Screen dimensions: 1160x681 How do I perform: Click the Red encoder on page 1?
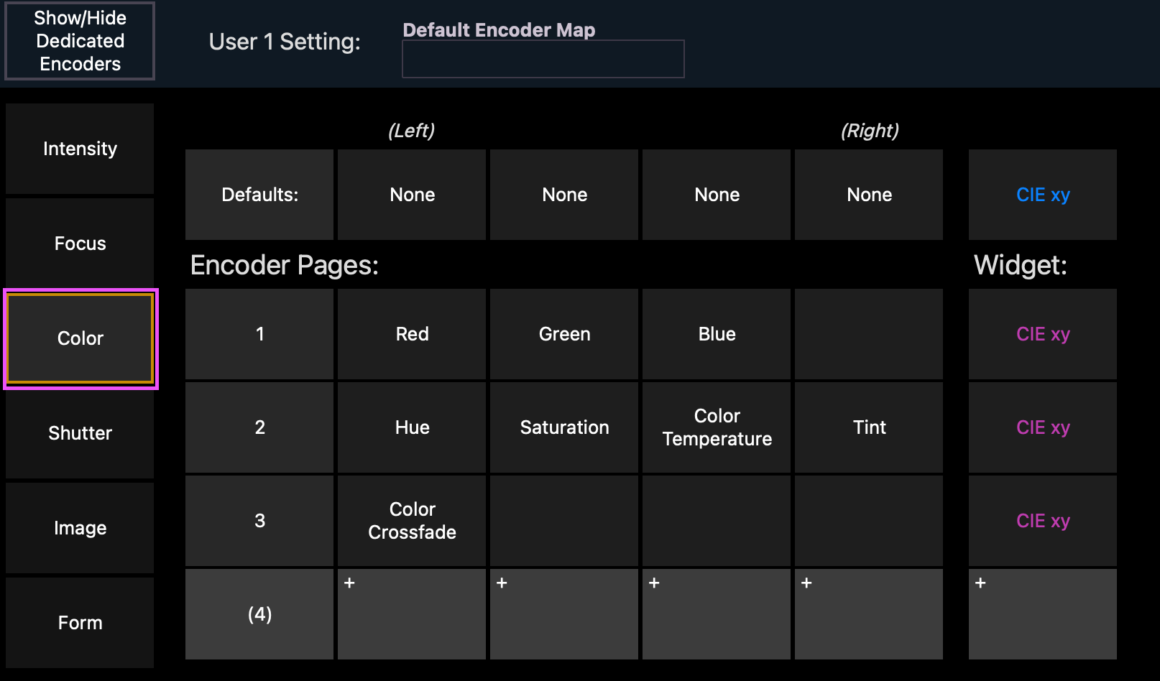[411, 334]
